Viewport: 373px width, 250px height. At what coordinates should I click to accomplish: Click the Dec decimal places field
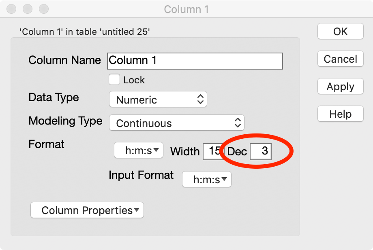pos(261,152)
